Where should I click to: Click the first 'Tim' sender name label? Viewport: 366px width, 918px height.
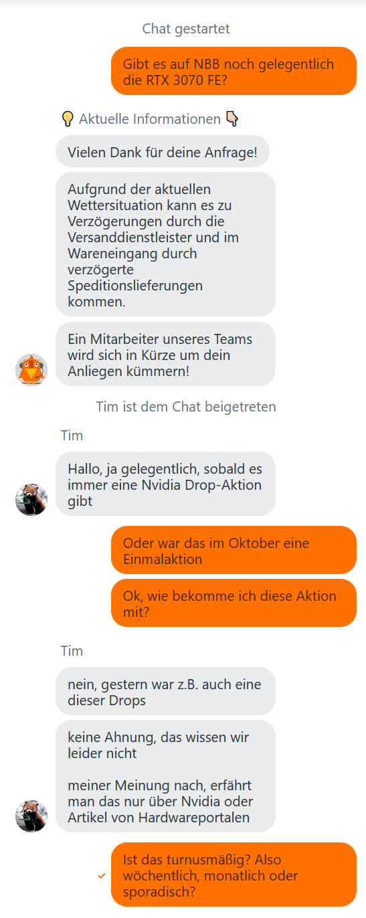point(72,436)
